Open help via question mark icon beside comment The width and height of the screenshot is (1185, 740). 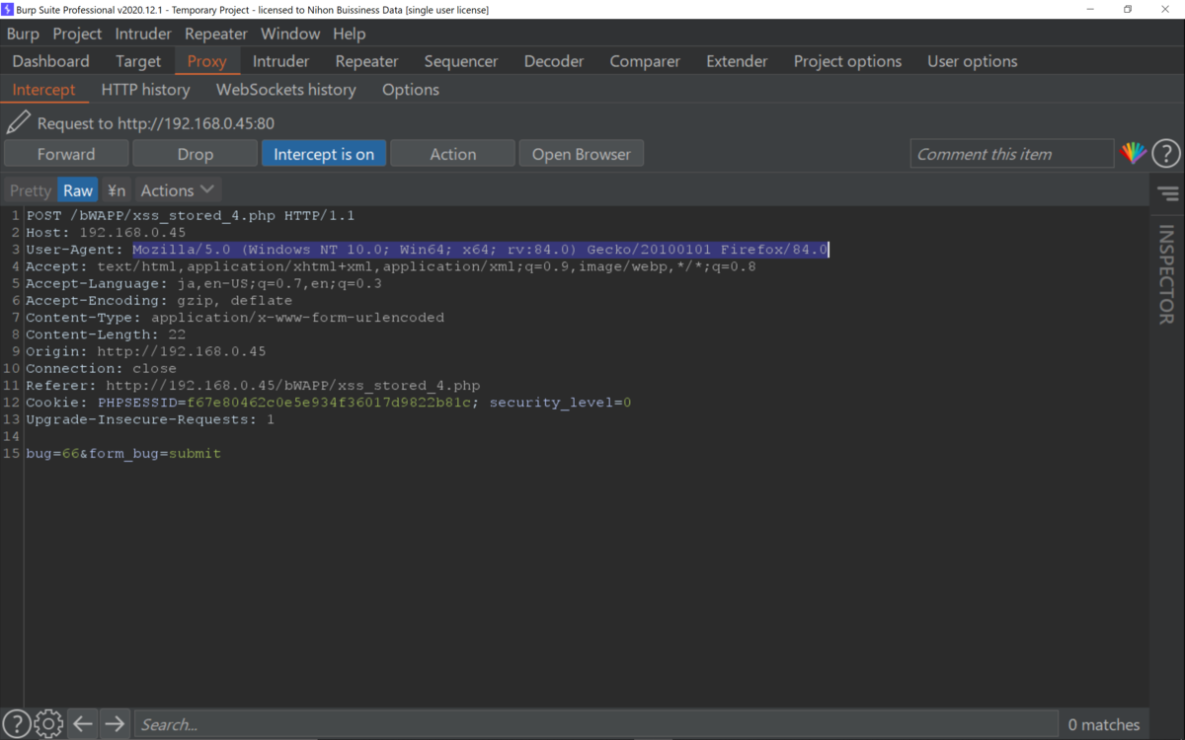click(x=1166, y=153)
